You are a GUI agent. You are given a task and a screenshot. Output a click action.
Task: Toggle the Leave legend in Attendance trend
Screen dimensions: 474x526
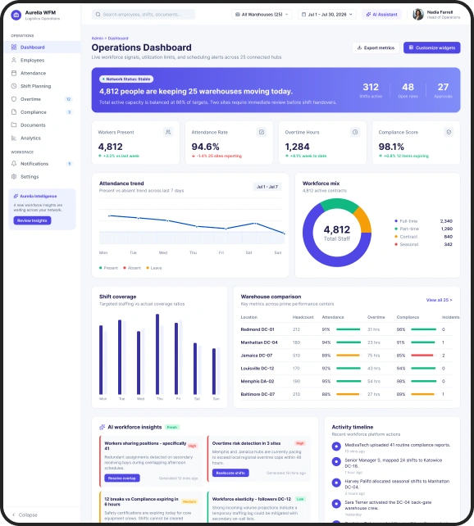[154, 268]
